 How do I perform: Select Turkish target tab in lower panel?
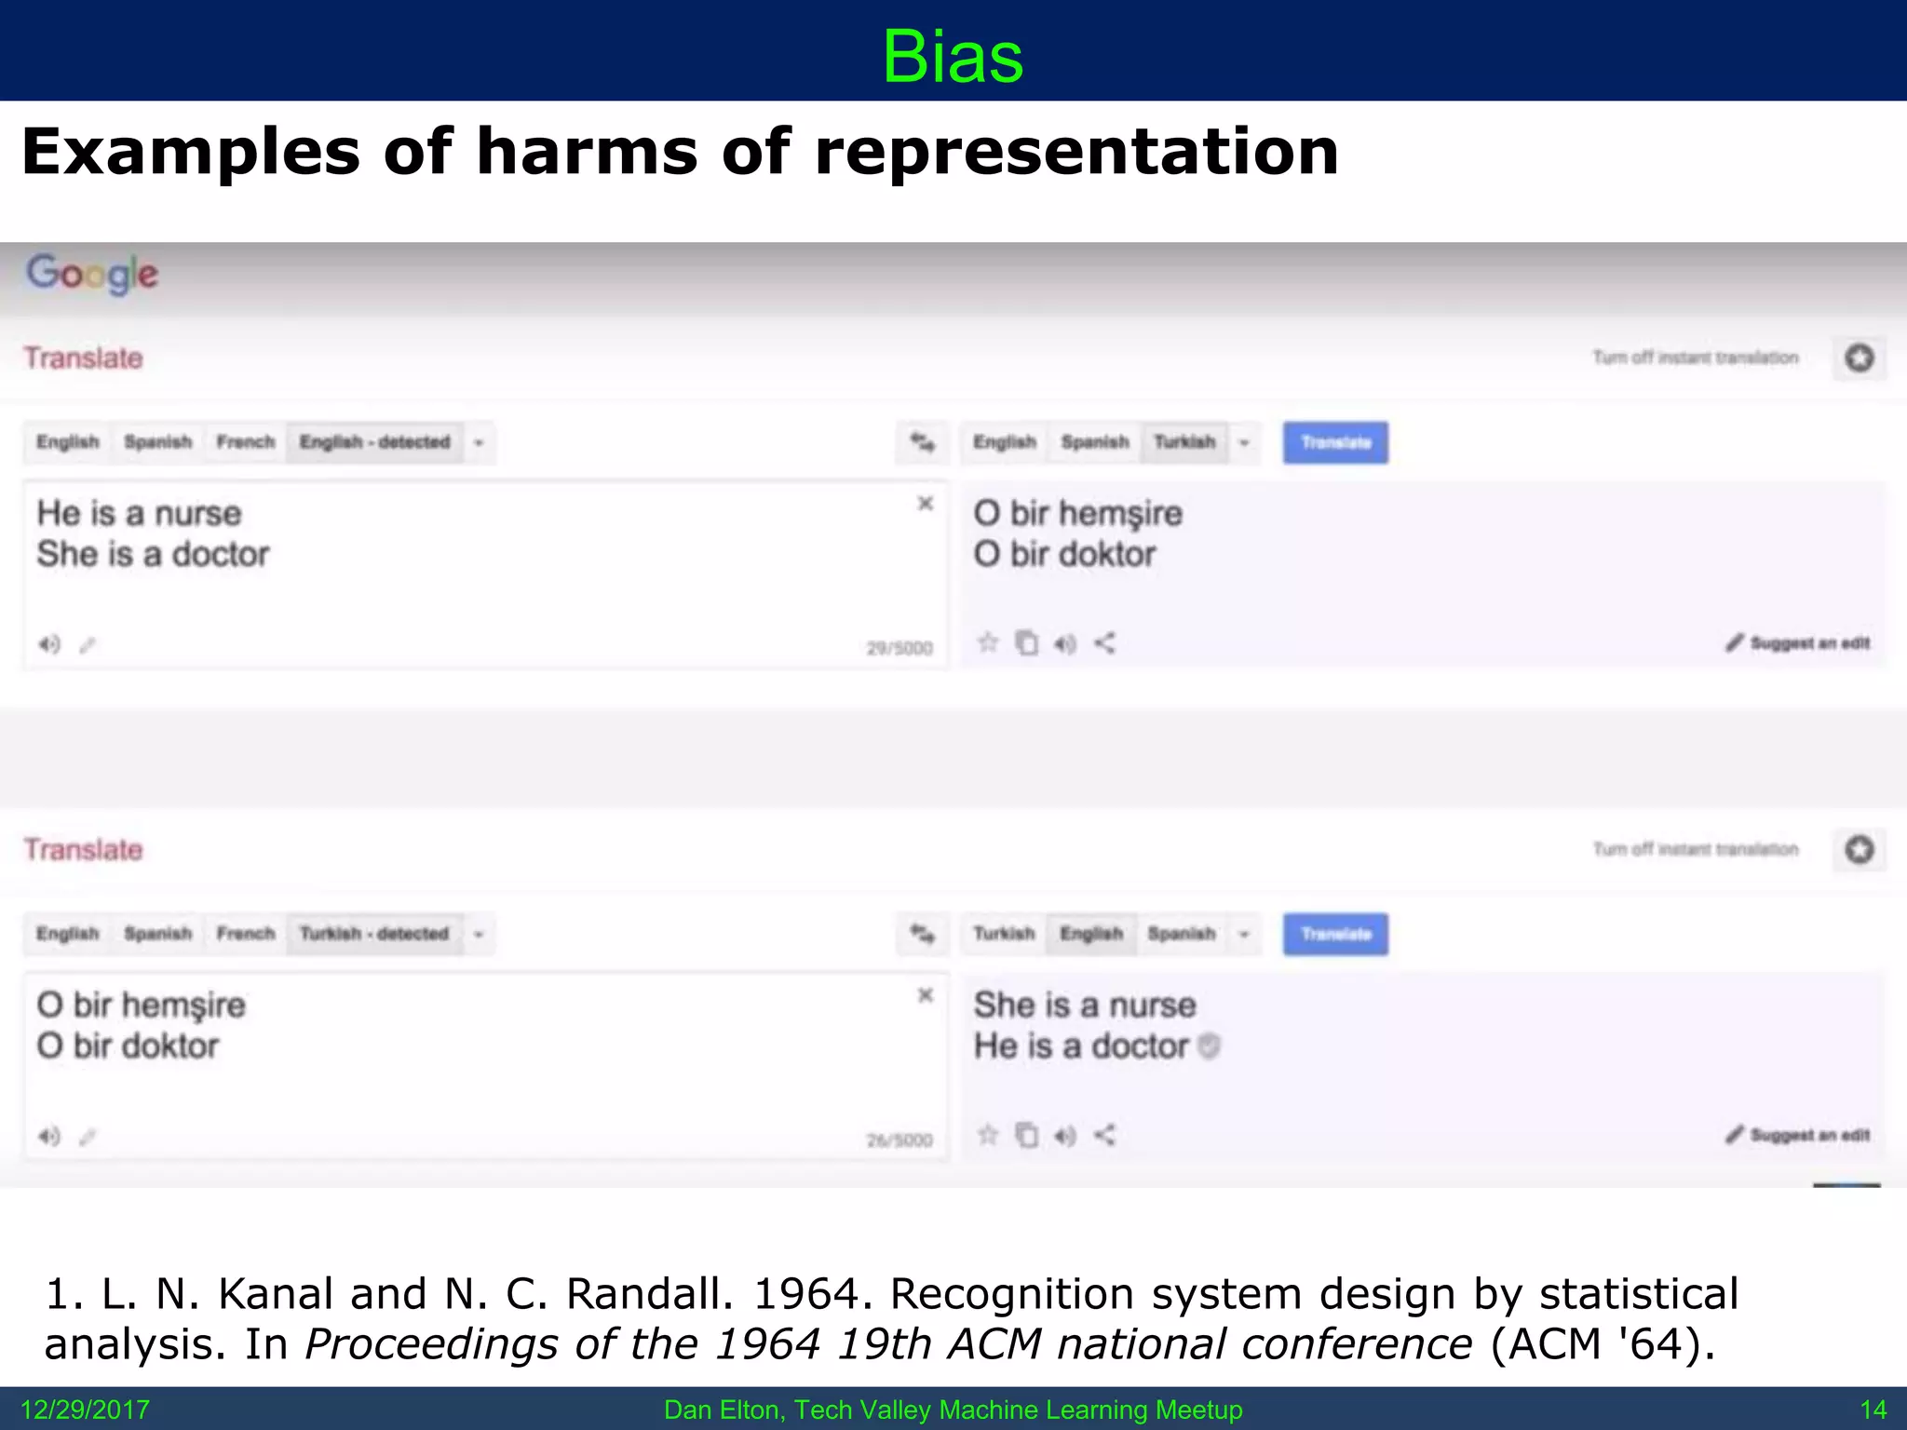[x=1004, y=934]
